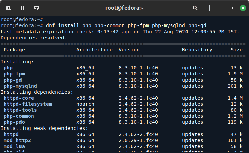
Task: Click the 12 k size of httpd-filesystem
Action: (x=237, y=104)
